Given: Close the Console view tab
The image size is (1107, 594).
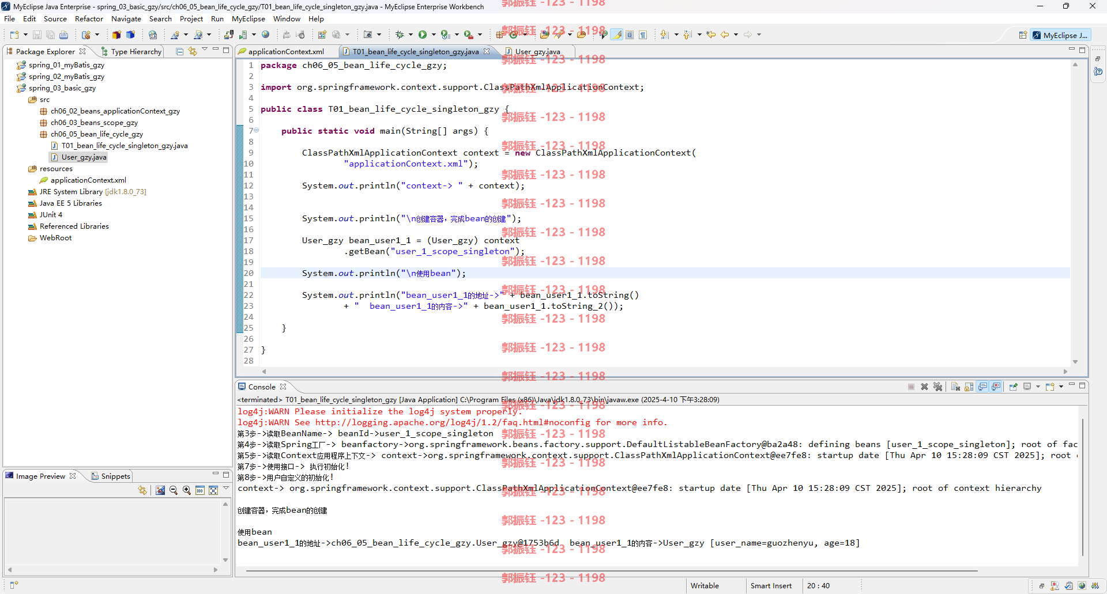Looking at the screenshot, I should [283, 387].
